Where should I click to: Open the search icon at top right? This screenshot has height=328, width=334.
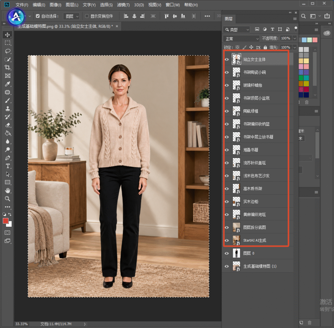303,16
